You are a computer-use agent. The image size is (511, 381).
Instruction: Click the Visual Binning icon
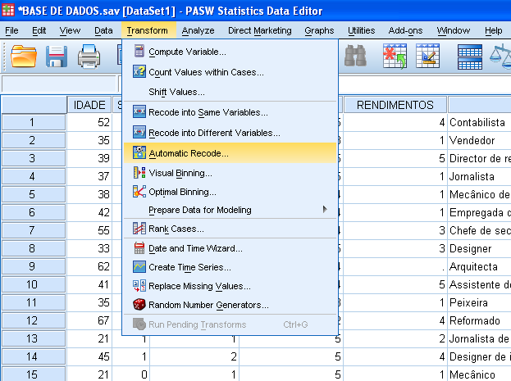tap(139, 172)
